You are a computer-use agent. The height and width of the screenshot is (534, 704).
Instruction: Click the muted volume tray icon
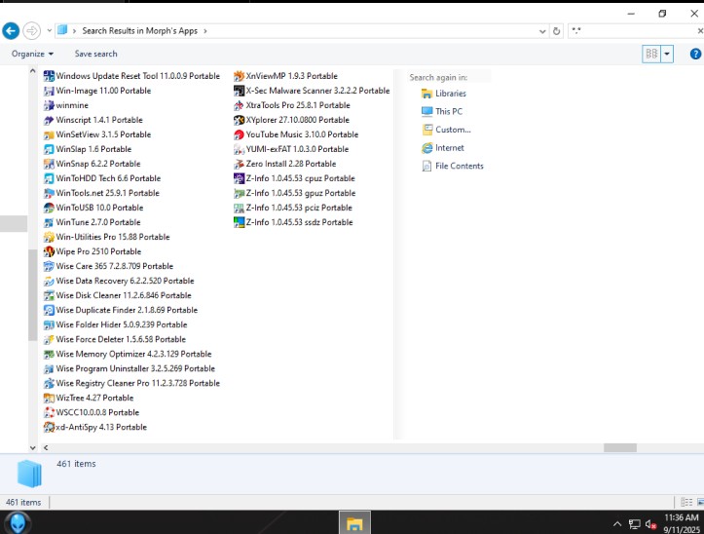pos(650,524)
